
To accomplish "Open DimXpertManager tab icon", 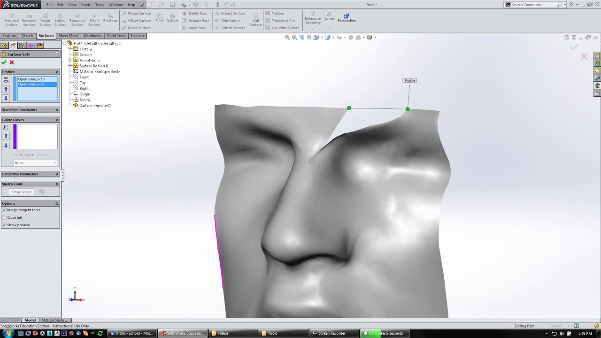I will [31, 46].
